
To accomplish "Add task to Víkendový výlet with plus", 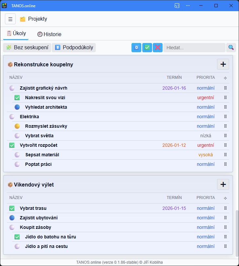I will pyautogui.click(x=223, y=185).
